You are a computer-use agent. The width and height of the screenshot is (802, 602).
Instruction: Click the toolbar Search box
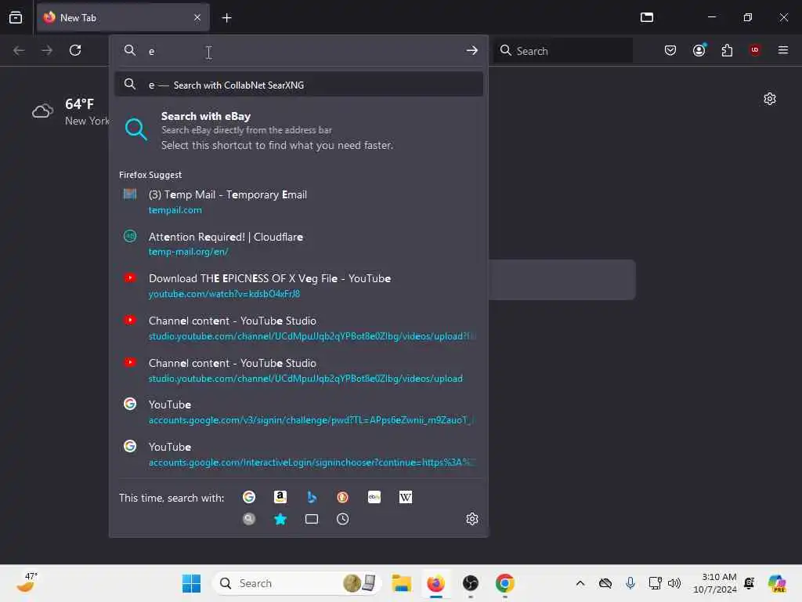coord(562,51)
